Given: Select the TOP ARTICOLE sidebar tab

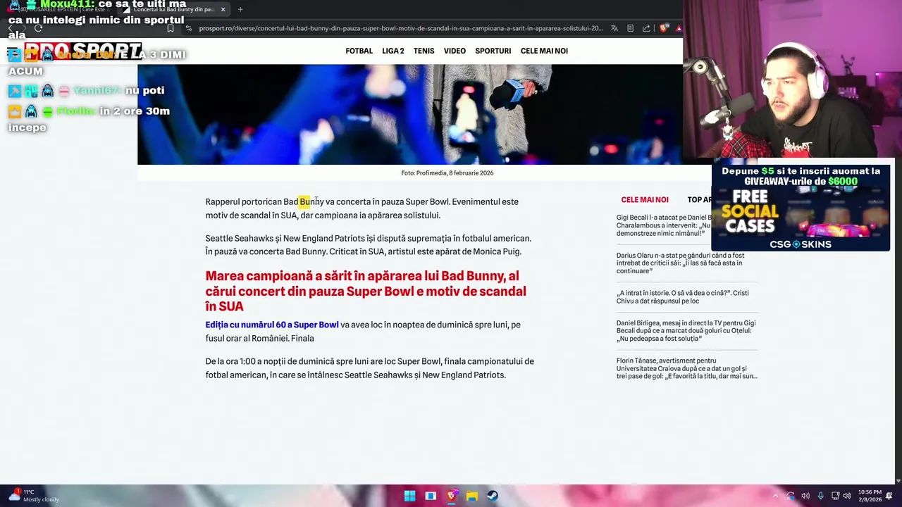Looking at the screenshot, I should 699,200.
